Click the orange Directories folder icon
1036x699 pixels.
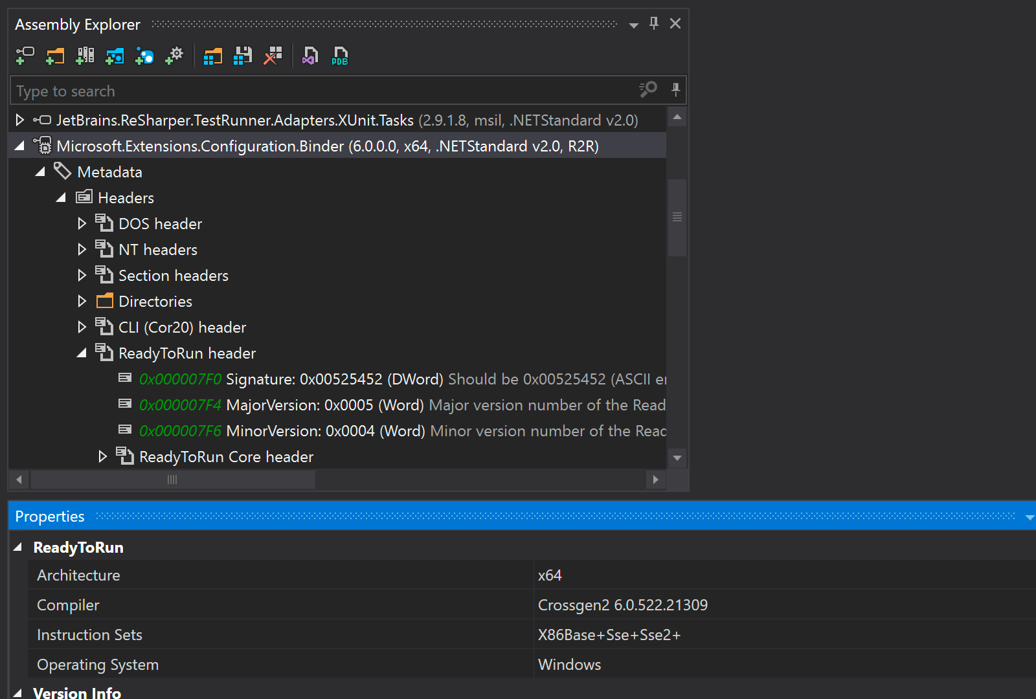pos(104,301)
